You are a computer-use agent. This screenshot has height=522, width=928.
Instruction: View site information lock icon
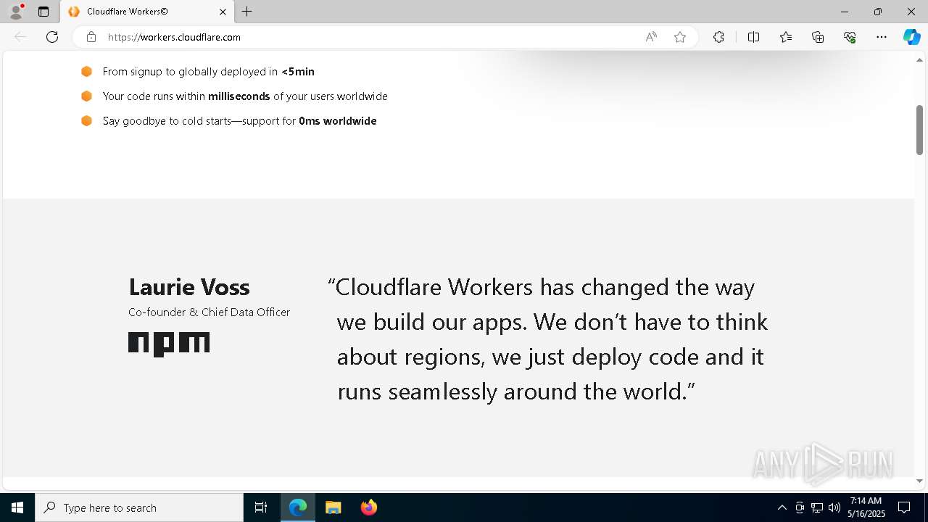coord(91,37)
